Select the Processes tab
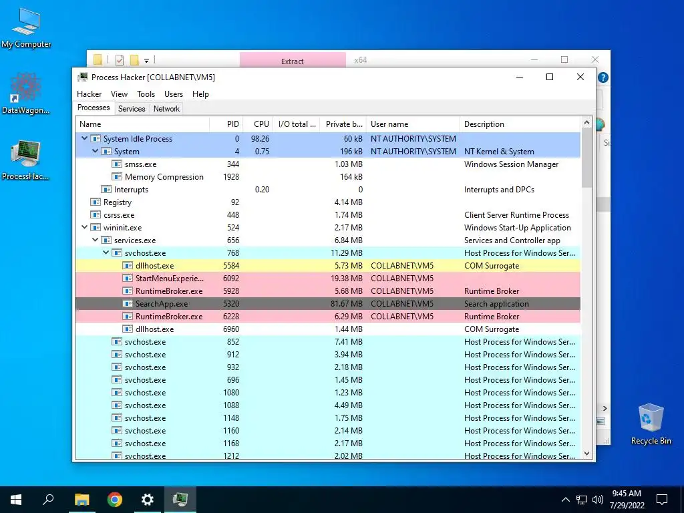 pos(94,108)
